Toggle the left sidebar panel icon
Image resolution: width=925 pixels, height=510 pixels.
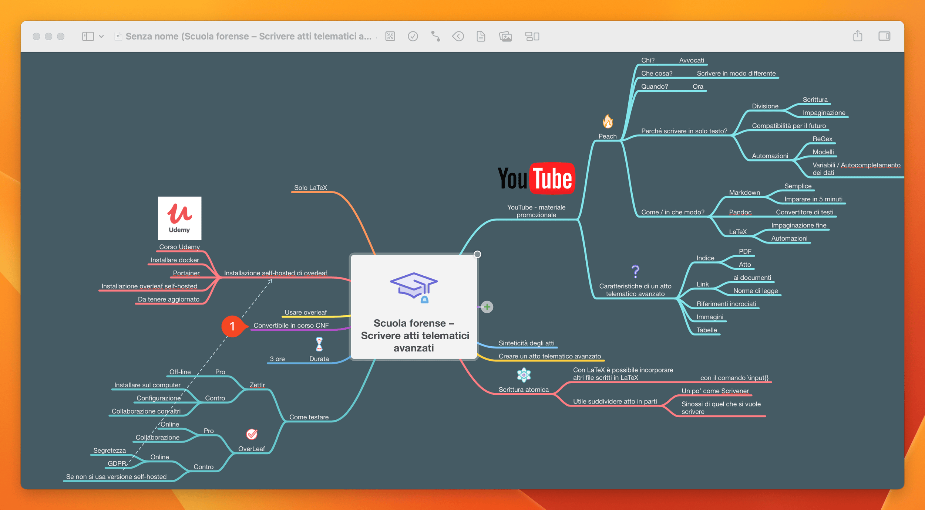(88, 36)
